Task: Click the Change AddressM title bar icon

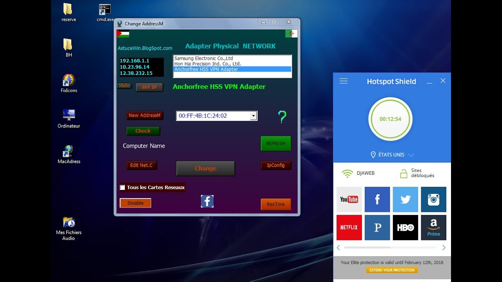Action: [x=120, y=23]
